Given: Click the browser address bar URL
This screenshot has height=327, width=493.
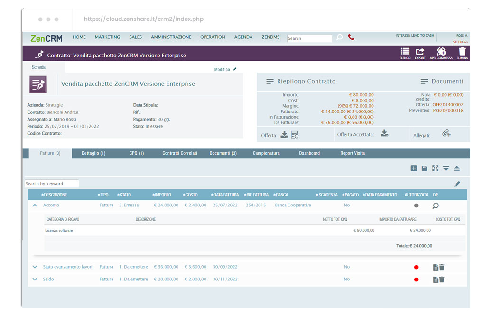Looking at the screenshot, I should 144,19.
